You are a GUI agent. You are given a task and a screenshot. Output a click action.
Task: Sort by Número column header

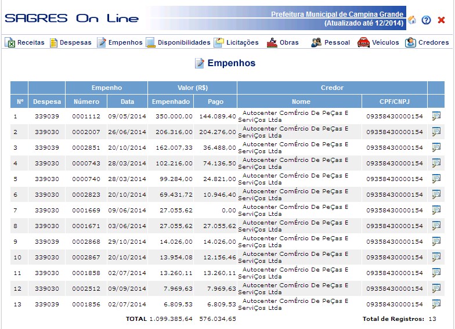[86, 102]
